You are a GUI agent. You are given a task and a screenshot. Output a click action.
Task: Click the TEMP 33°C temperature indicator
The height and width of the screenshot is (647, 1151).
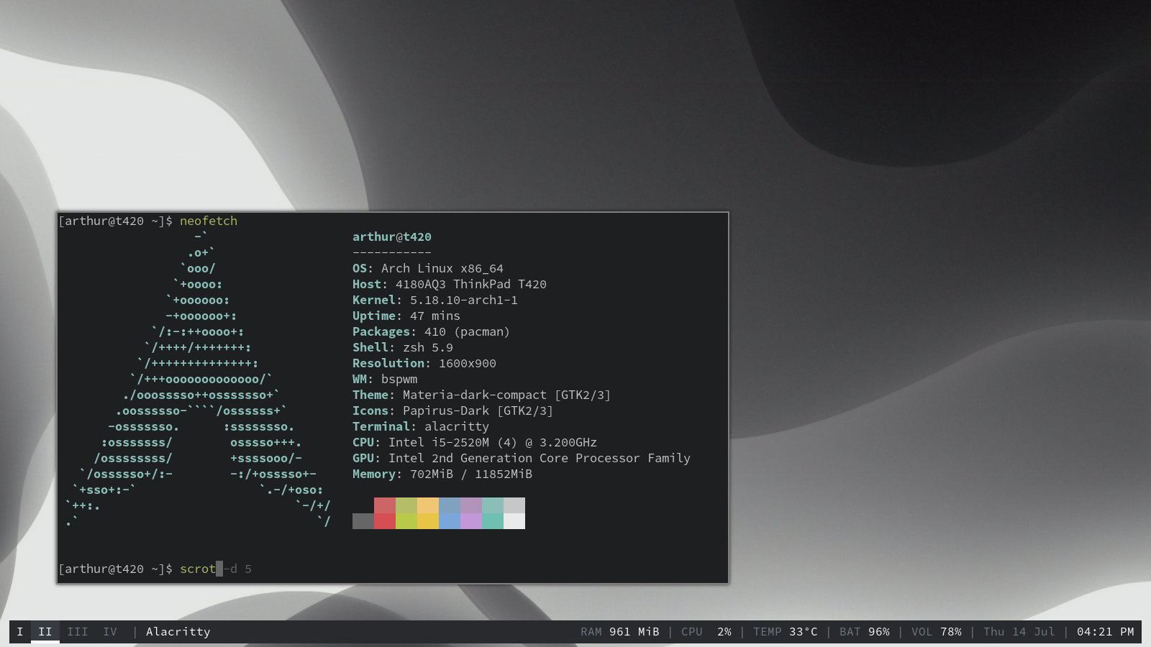[787, 632]
